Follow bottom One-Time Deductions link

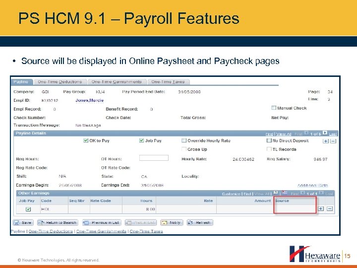point(51,231)
